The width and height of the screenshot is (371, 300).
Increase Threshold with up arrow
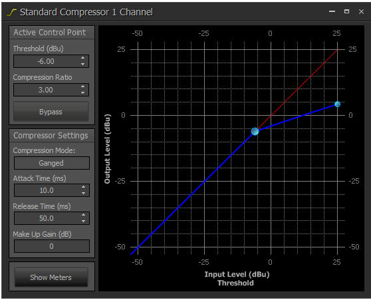point(82,58)
